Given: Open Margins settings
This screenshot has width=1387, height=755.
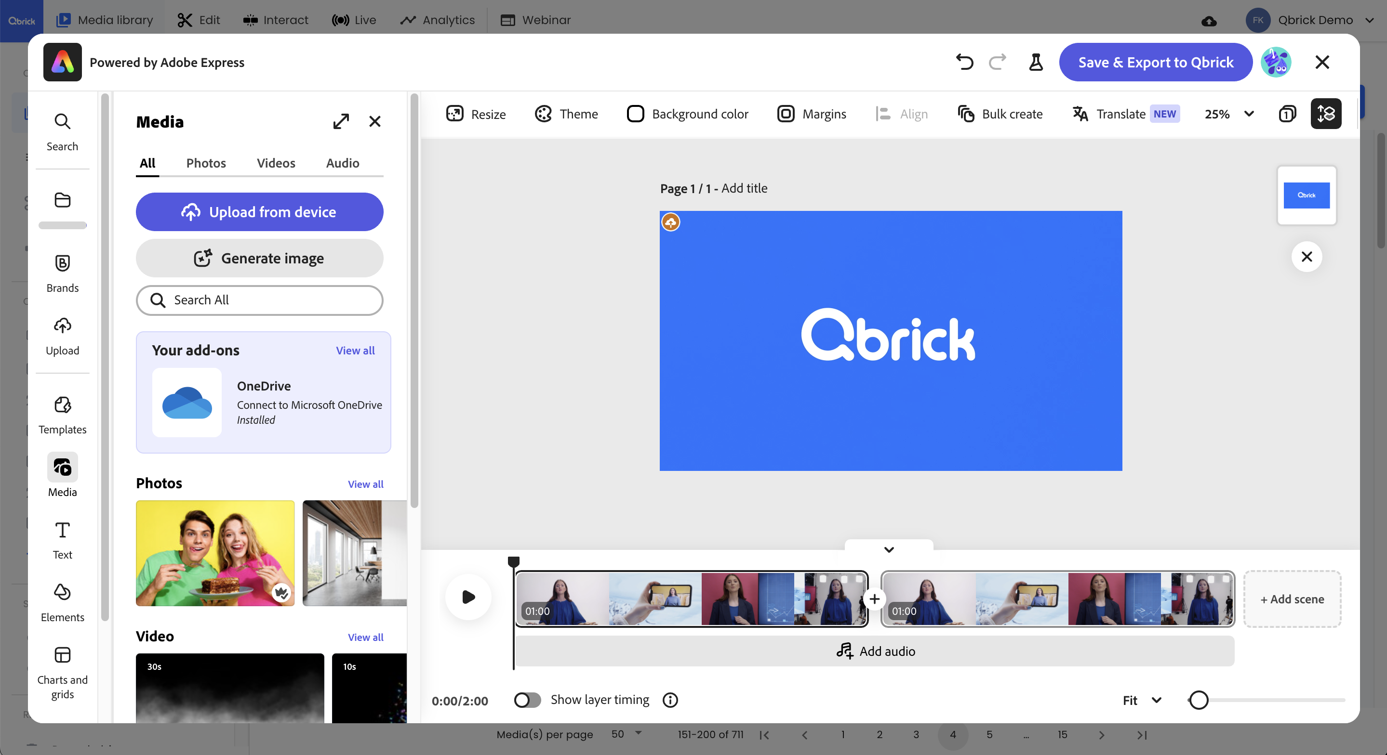Looking at the screenshot, I should (812, 114).
